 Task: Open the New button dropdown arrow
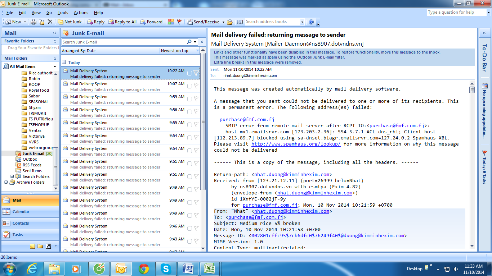[x=25, y=22]
